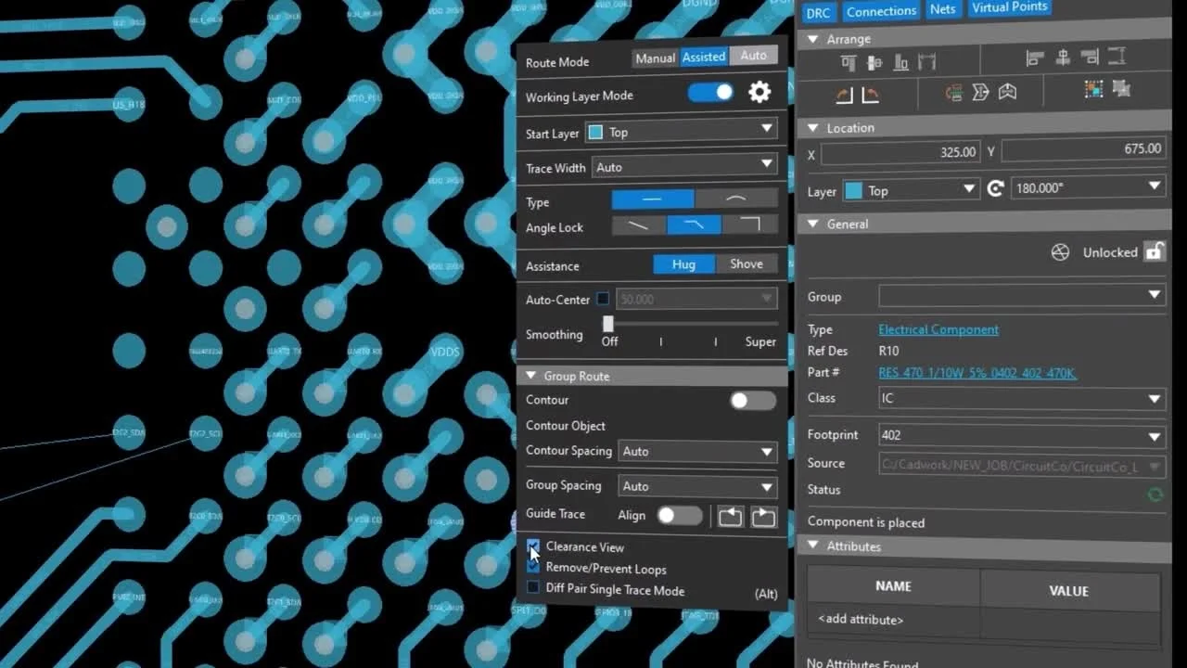Open the Start Layer dropdown
The height and width of the screenshot is (668, 1187).
click(x=682, y=132)
